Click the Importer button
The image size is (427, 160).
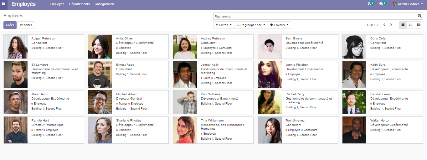click(26, 25)
